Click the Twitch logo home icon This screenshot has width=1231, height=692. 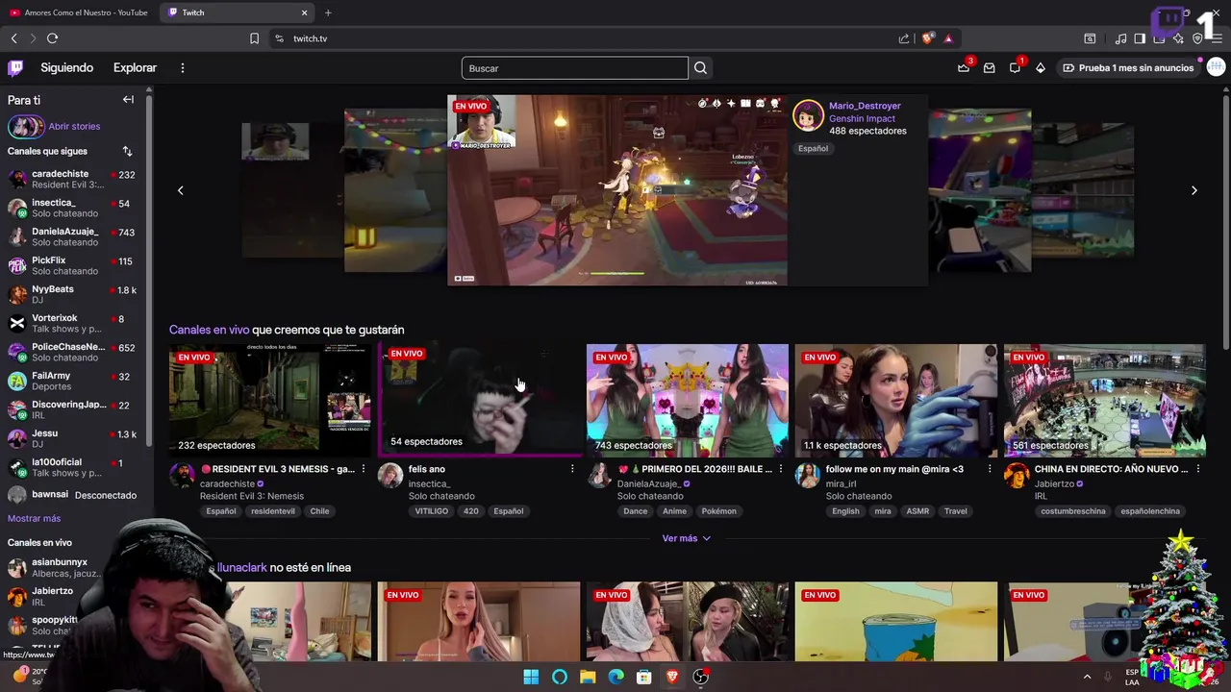(15, 68)
